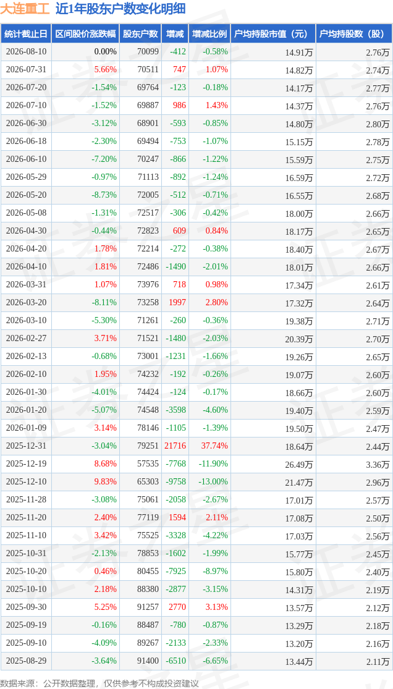Select the 2025-08-29 date cell

(x=26, y=661)
